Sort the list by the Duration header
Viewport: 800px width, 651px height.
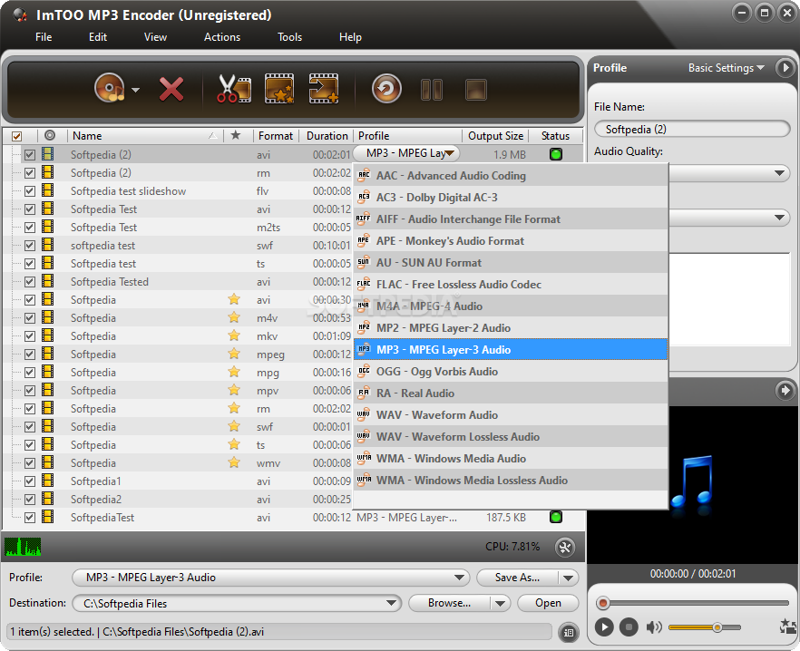click(x=327, y=136)
